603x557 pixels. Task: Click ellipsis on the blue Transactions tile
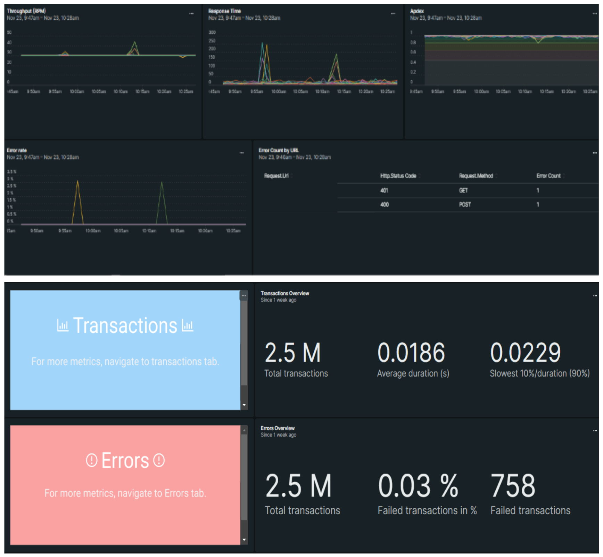[244, 296]
